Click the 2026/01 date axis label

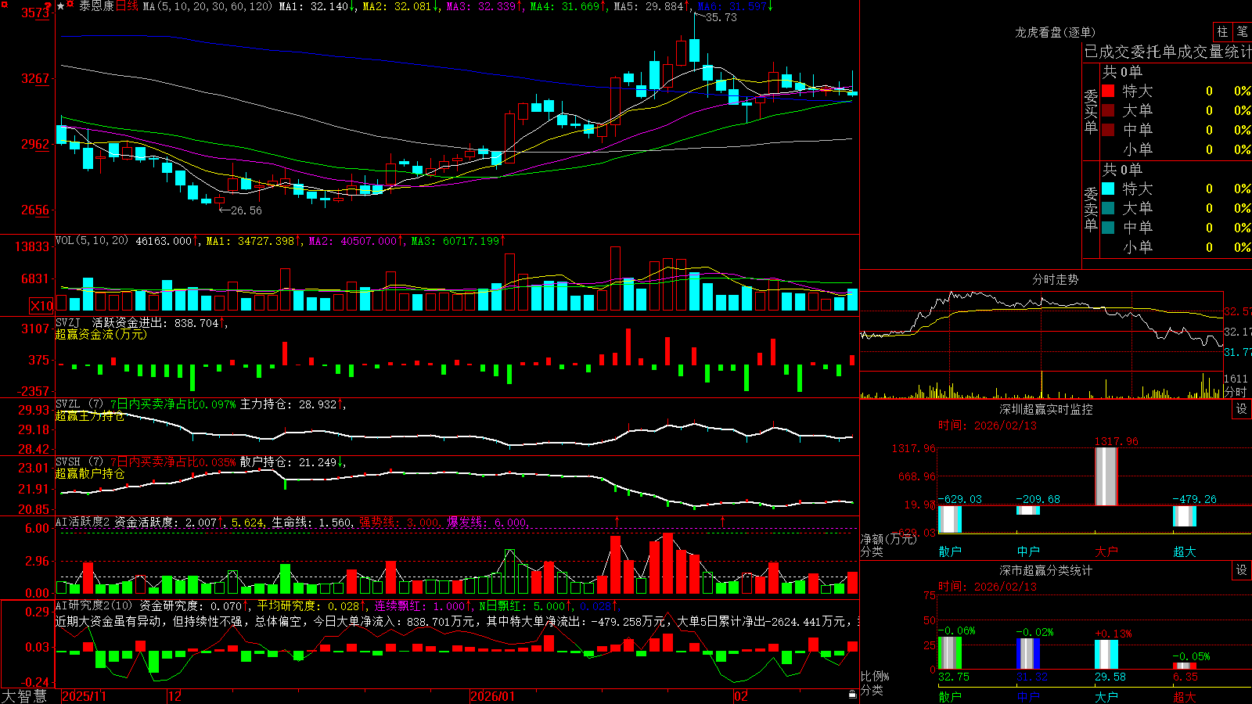[x=492, y=696]
